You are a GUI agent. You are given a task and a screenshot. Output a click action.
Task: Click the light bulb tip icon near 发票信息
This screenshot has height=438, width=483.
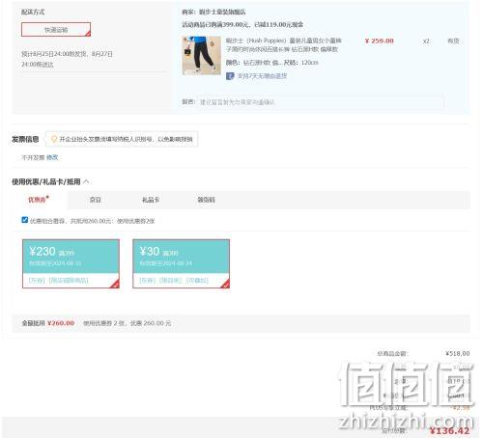click(x=54, y=139)
